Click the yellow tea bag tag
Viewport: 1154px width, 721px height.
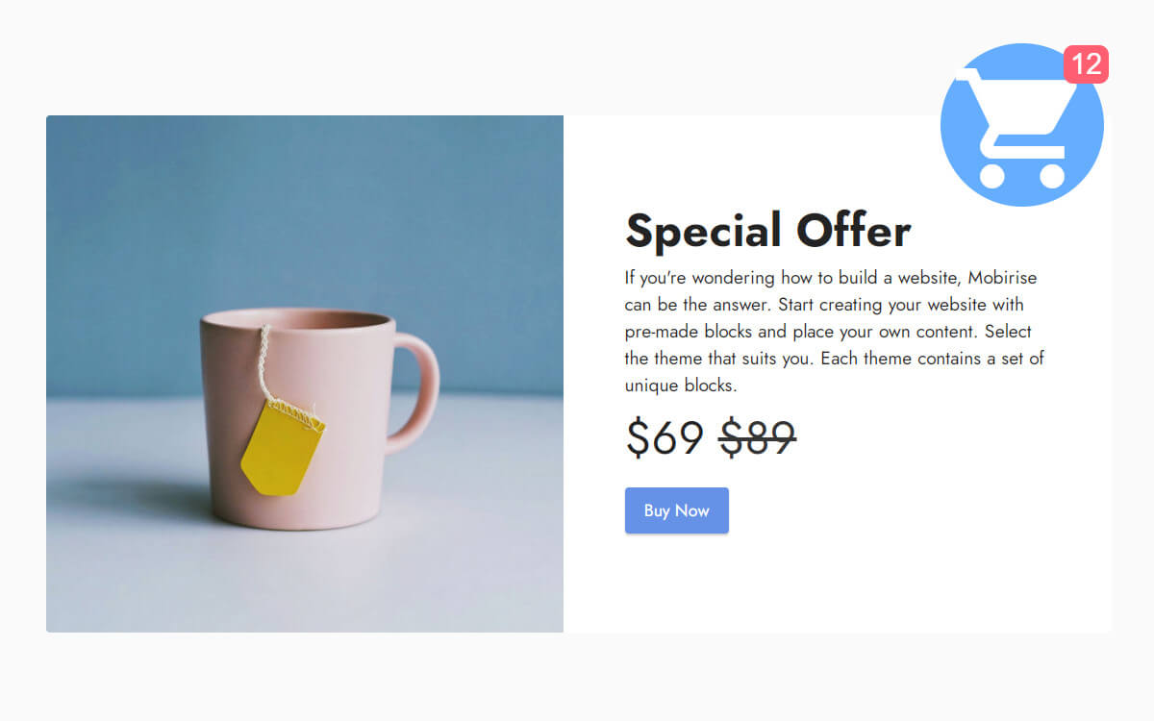pos(282,448)
